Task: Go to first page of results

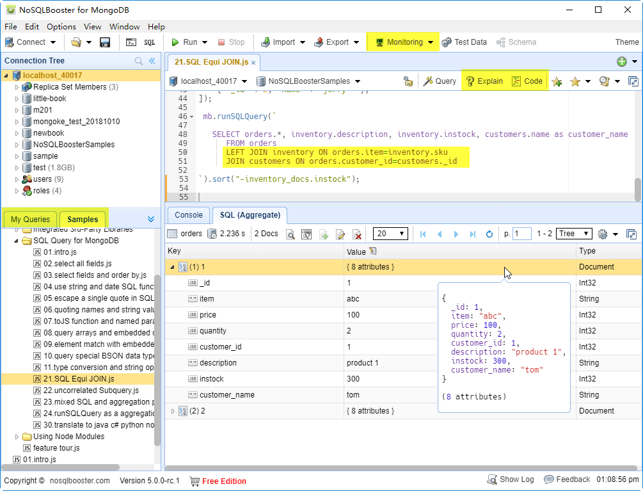Action: pyautogui.click(x=423, y=234)
